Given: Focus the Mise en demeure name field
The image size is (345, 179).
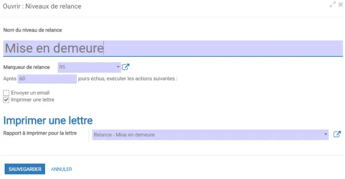Looking at the screenshot, I should click(173, 48).
